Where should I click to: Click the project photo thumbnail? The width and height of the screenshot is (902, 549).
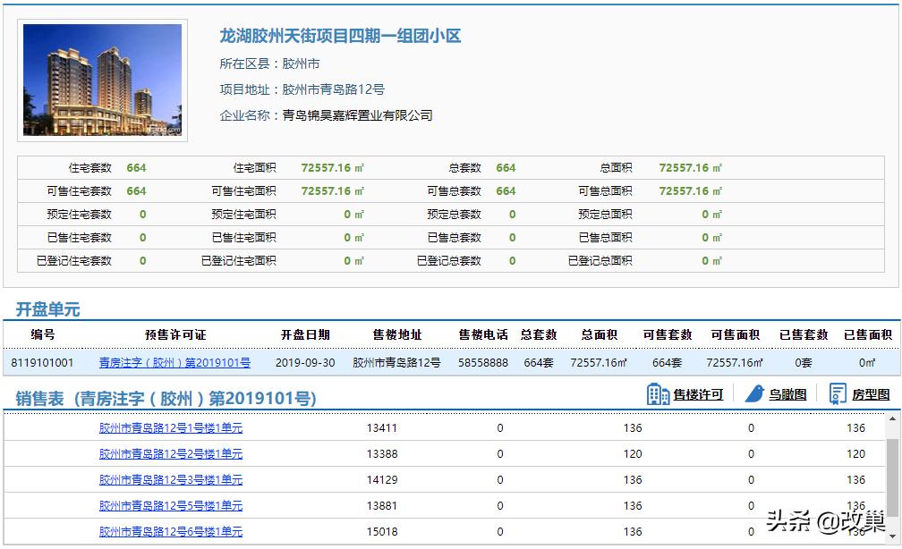tap(102, 79)
